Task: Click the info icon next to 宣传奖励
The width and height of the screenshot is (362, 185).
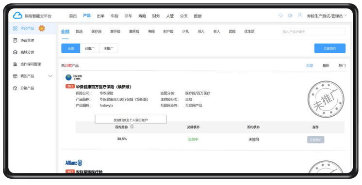Action: click(132, 127)
